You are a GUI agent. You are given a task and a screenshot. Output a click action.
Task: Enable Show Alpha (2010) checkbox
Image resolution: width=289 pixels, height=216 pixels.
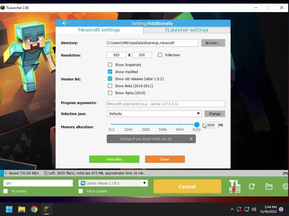(110, 93)
